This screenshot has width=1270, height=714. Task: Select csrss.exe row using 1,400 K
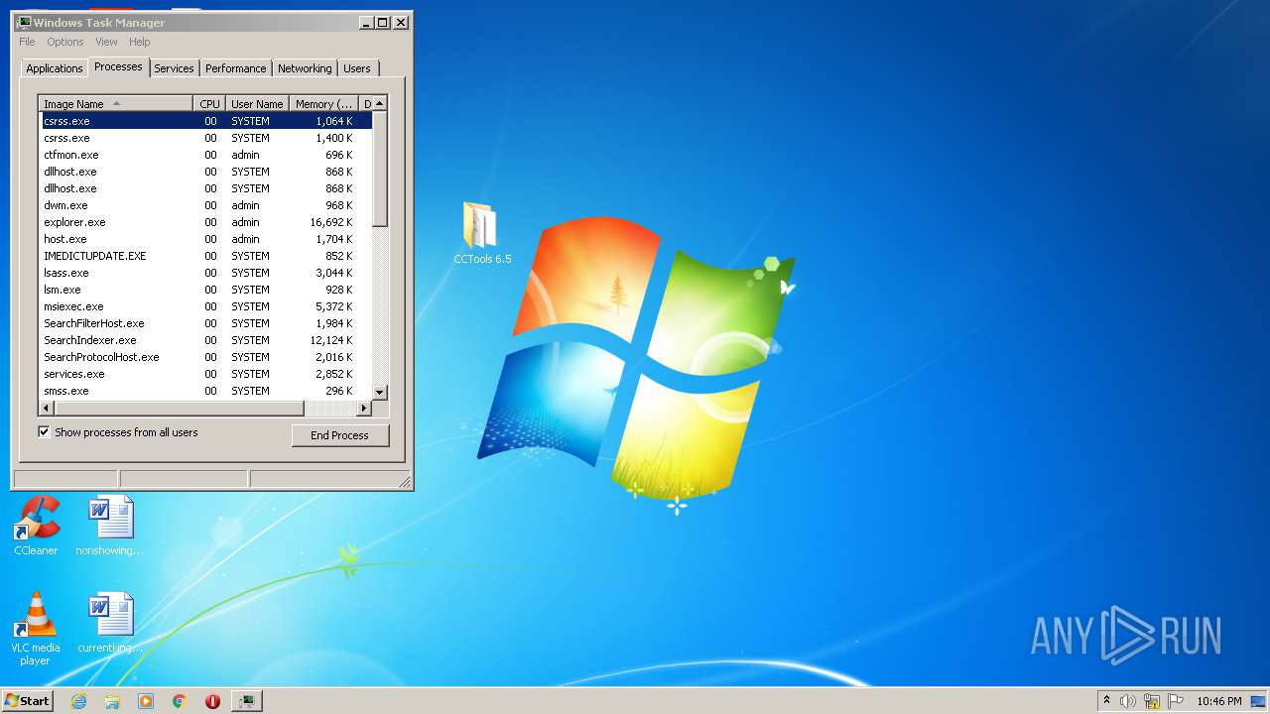206,138
